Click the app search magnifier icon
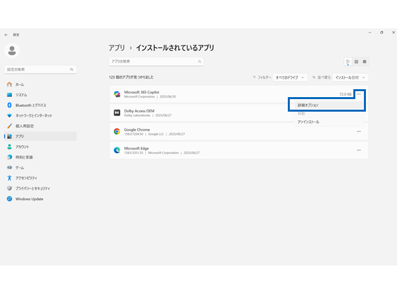 pos(200,61)
